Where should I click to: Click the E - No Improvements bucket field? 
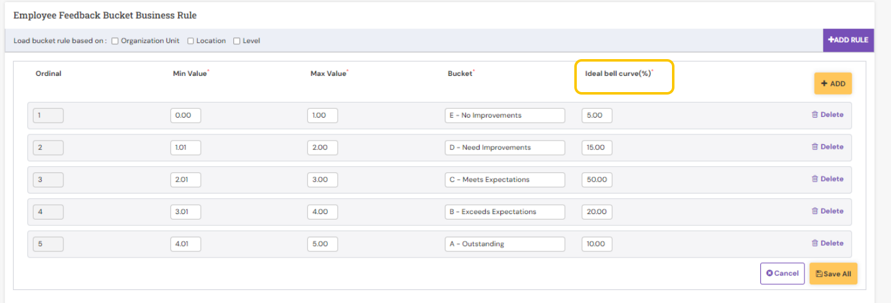[505, 115]
